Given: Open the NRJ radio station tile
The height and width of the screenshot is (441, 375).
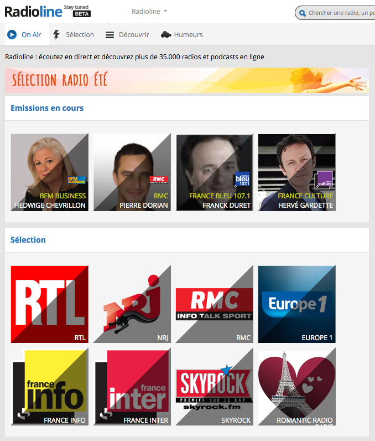Looking at the screenshot, I should 132,304.
